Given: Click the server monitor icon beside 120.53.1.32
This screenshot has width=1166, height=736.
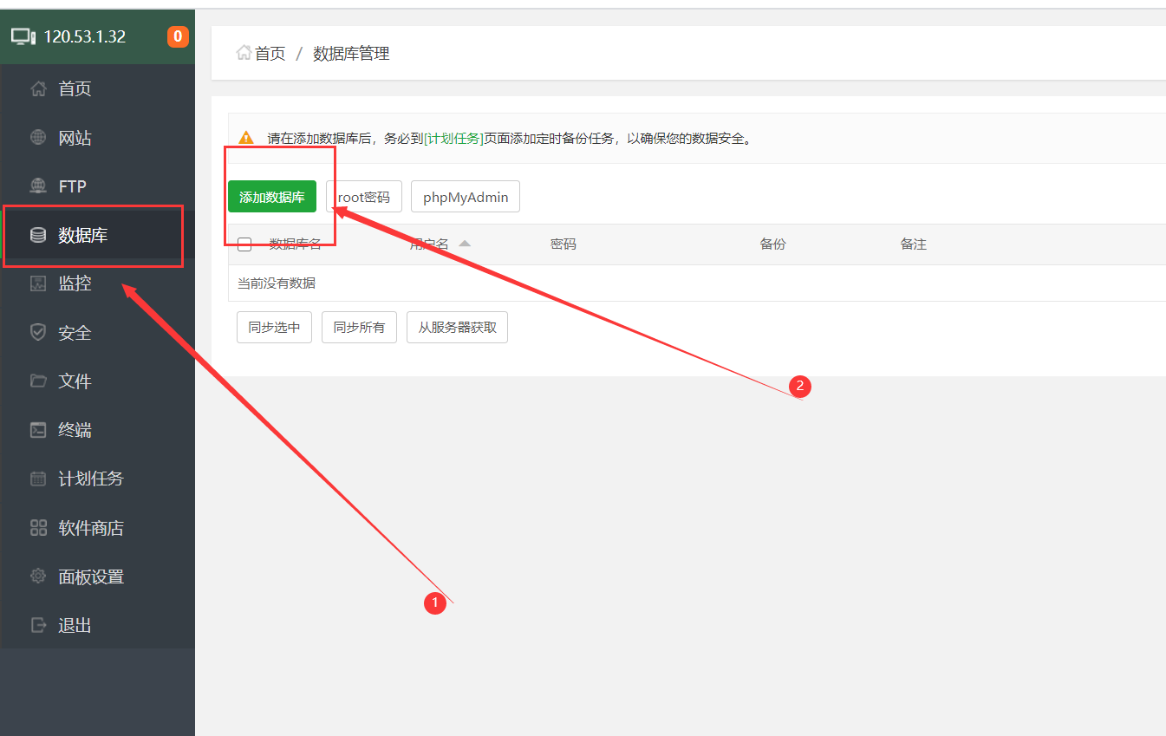Looking at the screenshot, I should pyautogui.click(x=23, y=36).
